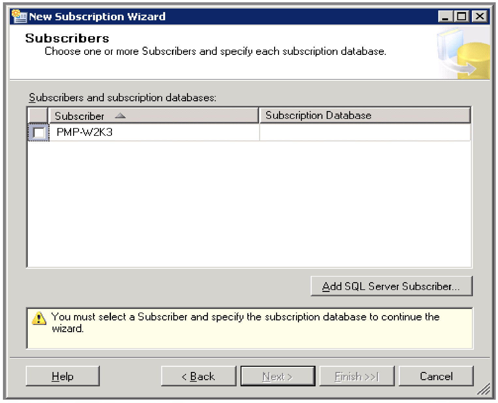The width and height of the screenshot is (498, 403).
Task: Select the PMP-W2K3 subscriber row text
Action: 85,132
